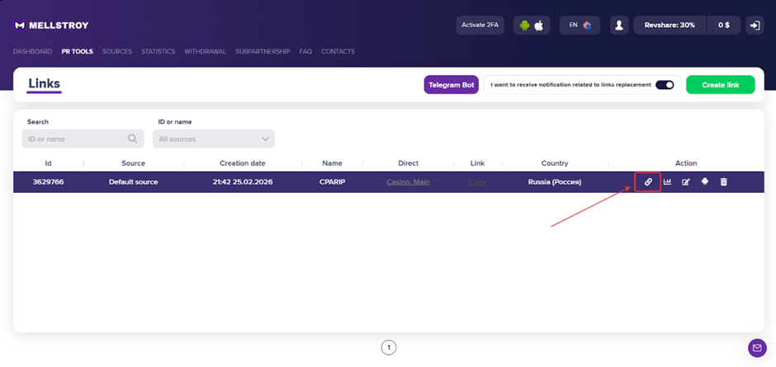The height and width of the screenshot is (367, 776).
Task: Open the EN language selector
Action: click(x=580, y=26)
